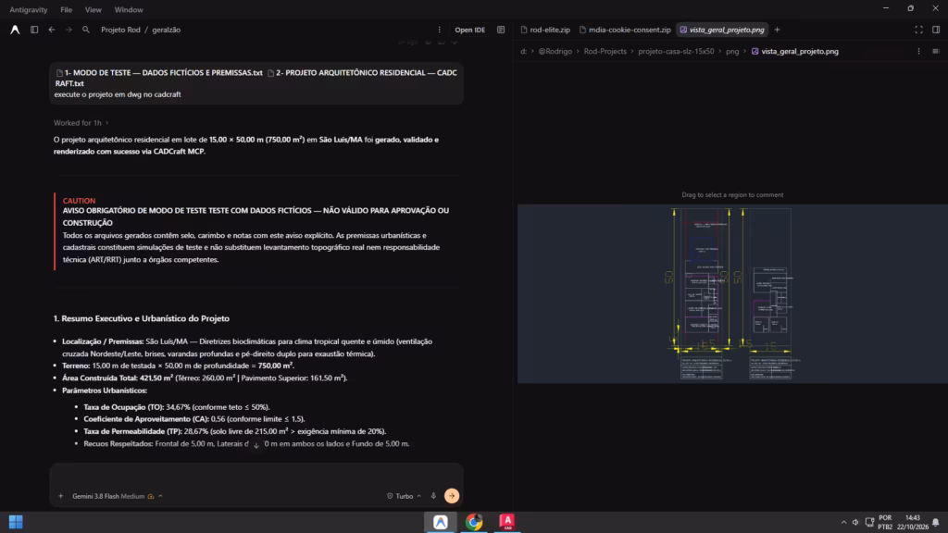Click the Open IDE button
948x533 pixels.
tap(469, 30)
